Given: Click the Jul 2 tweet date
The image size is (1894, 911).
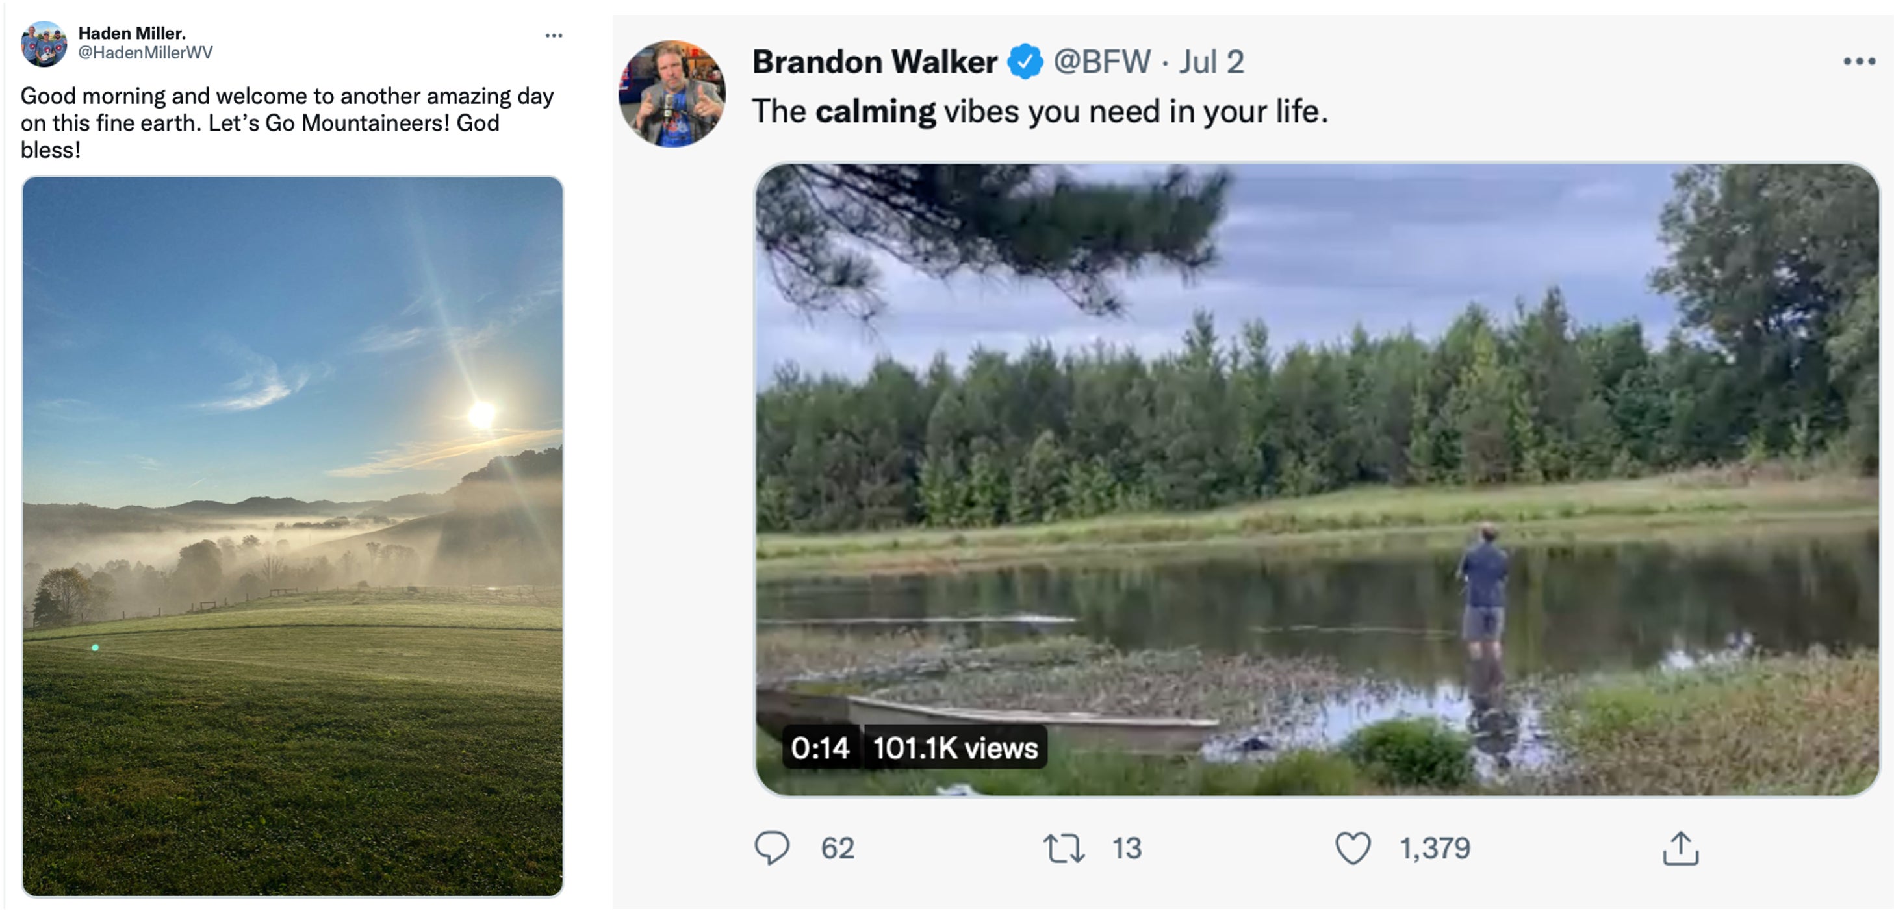Looking at the screenshot, I should coord(1212,62).
